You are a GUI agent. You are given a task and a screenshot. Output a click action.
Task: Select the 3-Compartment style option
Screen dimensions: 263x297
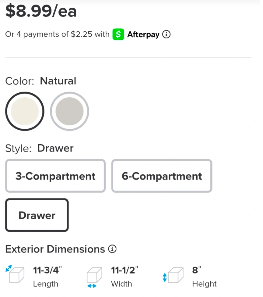[55, 176]
